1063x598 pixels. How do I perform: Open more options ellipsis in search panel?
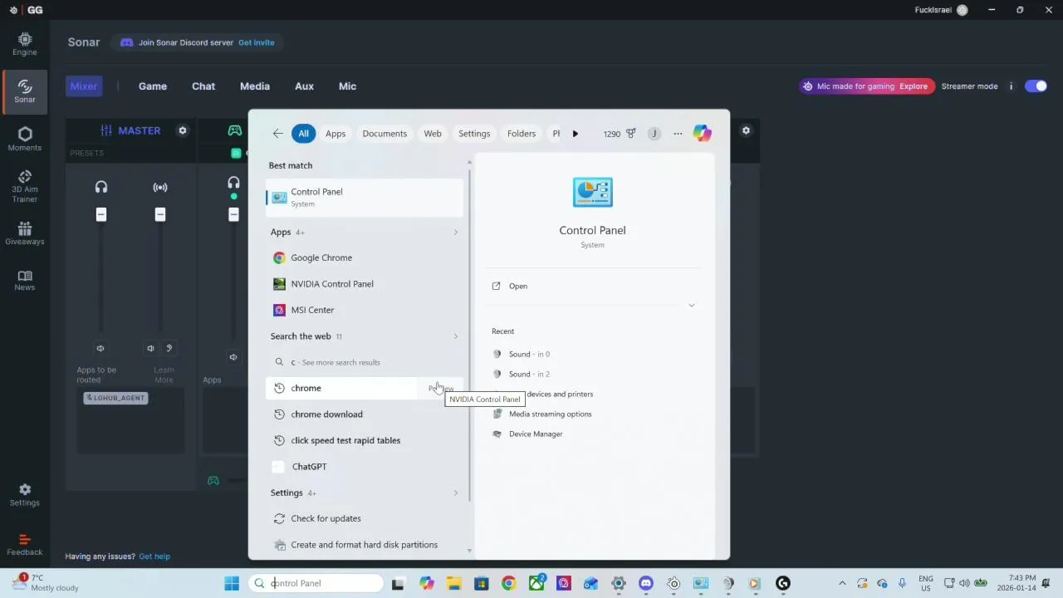(678, 134)
